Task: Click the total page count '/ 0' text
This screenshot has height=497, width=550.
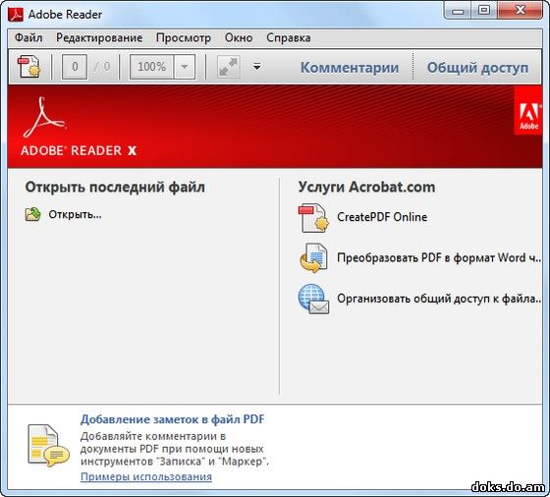Action: pyautogui.click(x=102, y=66)
